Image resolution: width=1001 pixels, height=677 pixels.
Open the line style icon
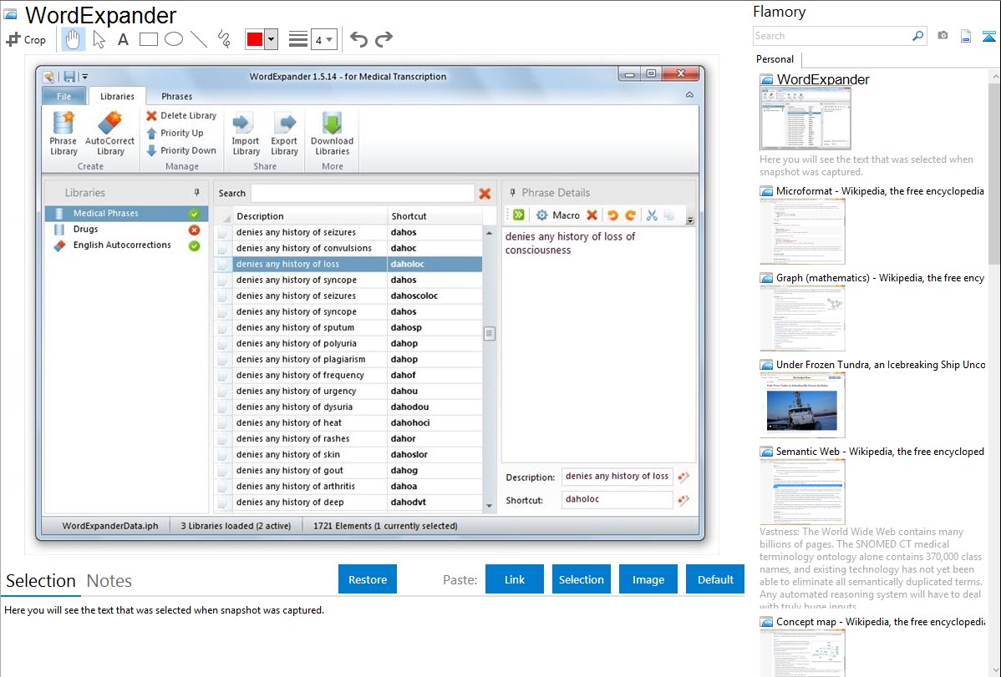pos(298,39)
